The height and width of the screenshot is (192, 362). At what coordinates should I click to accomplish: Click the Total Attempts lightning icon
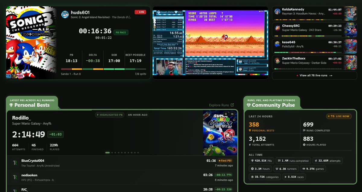[250, 145]
